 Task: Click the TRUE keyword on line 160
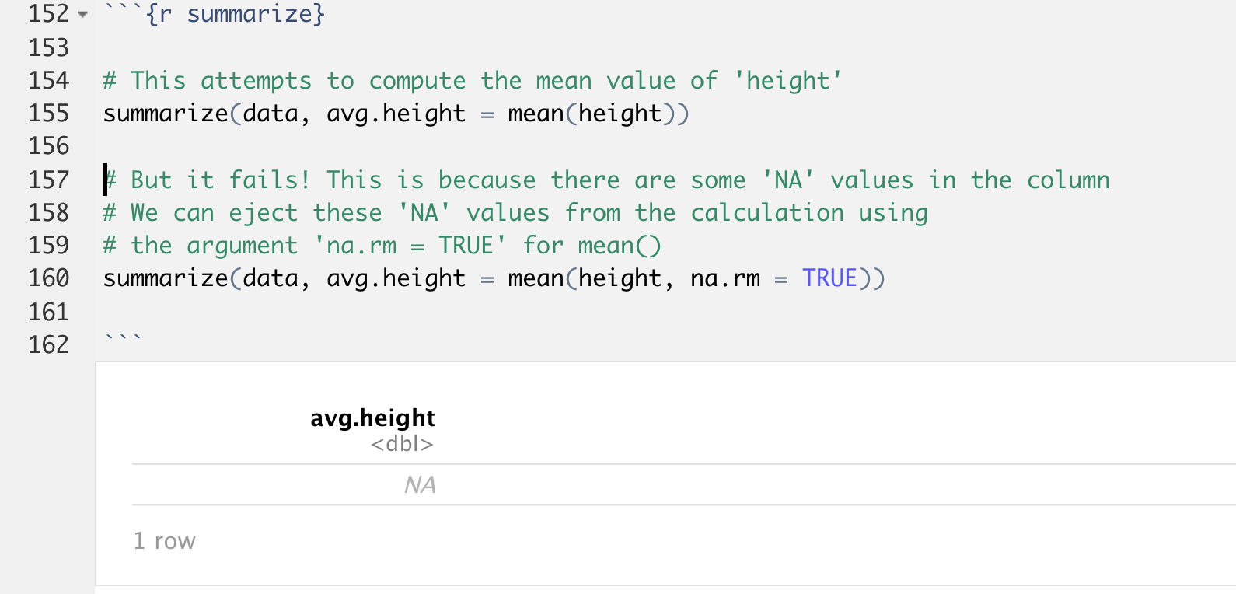[x=829, y=278]
